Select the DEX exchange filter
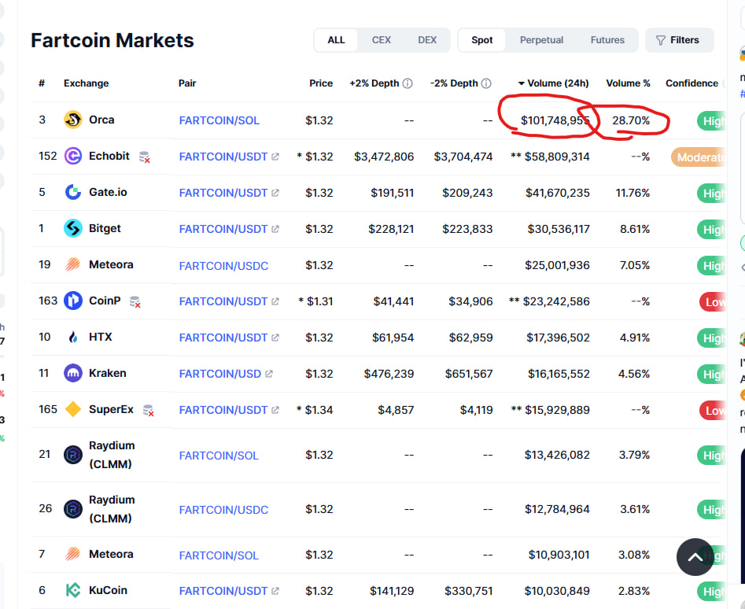Screen dimensions: 745x609 click(427, 39)
